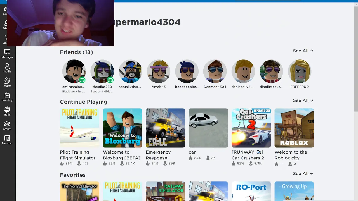Viewport: 358px width, 201px height.
Task: Open The Normal Elevator favorite thumbnail
Action: (79, 191)
